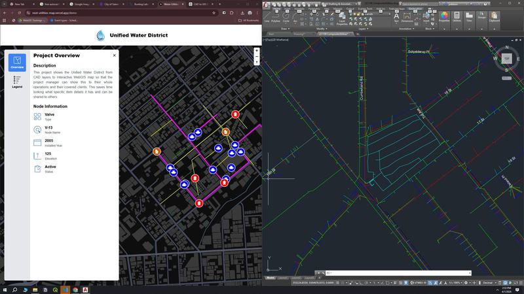Open the Legend panel in sidebar
The image size is (524, 294).
(x=17, y=82)
